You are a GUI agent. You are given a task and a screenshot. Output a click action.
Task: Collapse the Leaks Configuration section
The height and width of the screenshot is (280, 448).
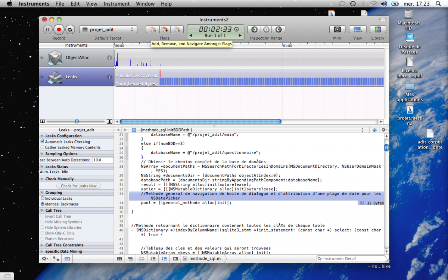coord(42,136)
